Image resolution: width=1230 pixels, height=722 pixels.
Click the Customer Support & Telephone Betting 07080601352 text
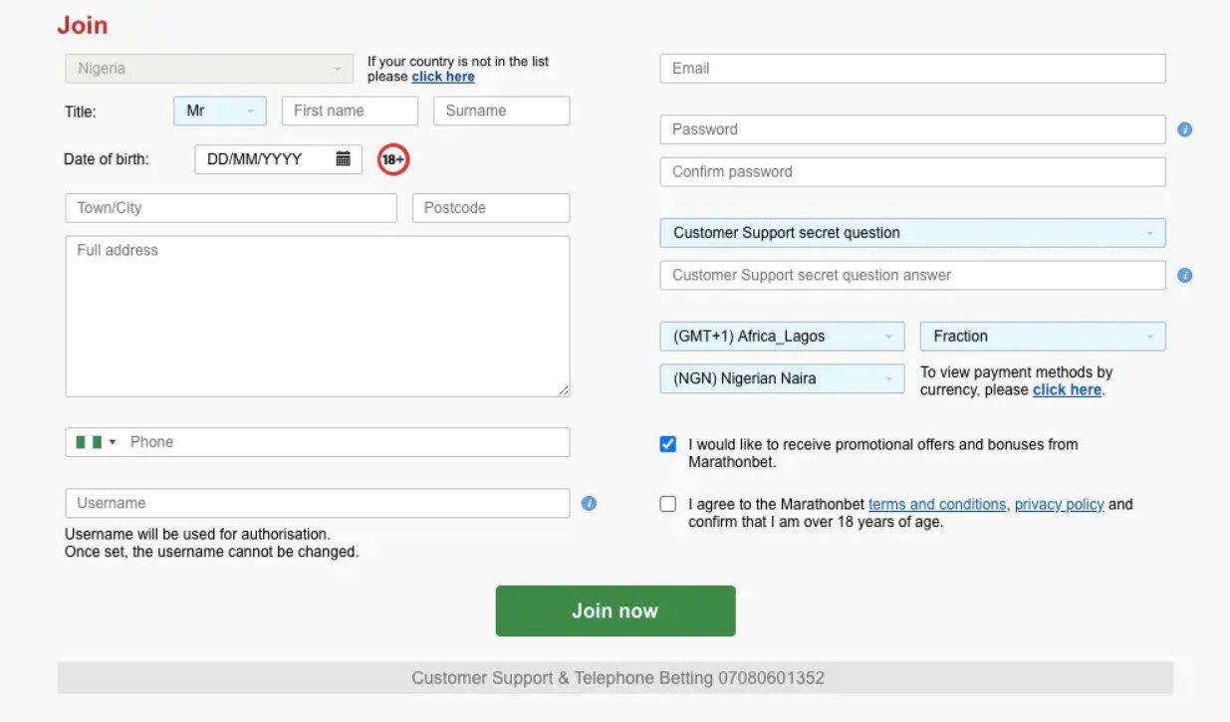pyautogui.click(x=617, y=678)
